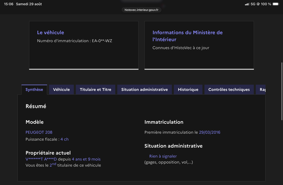Open the Contrôles techniques tab
Viewport: 283px width, 185px height.
pos(229,90)
